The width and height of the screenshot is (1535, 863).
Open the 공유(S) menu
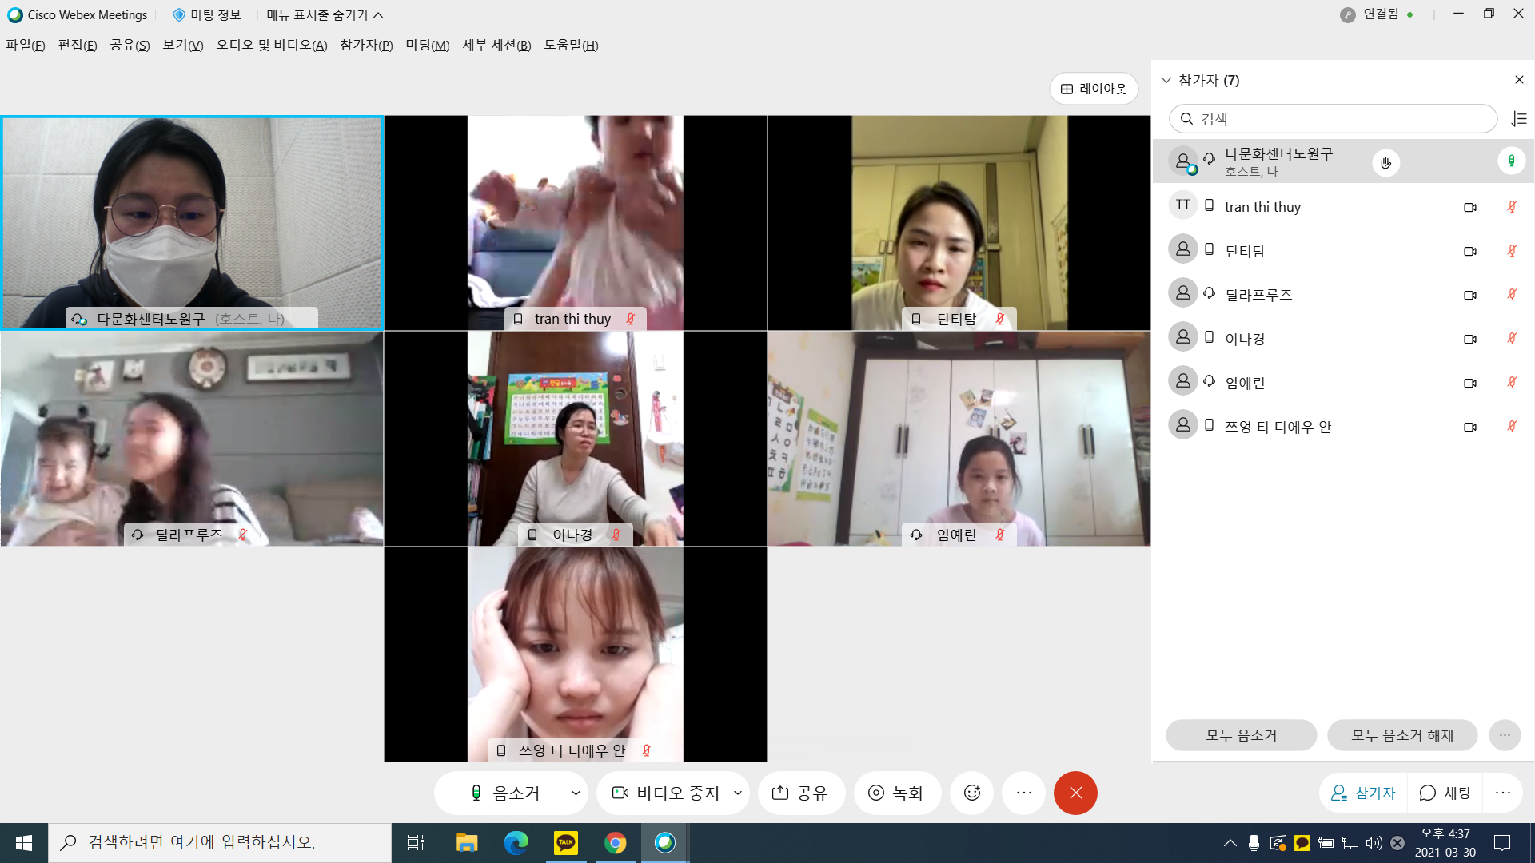pos(130,45)
